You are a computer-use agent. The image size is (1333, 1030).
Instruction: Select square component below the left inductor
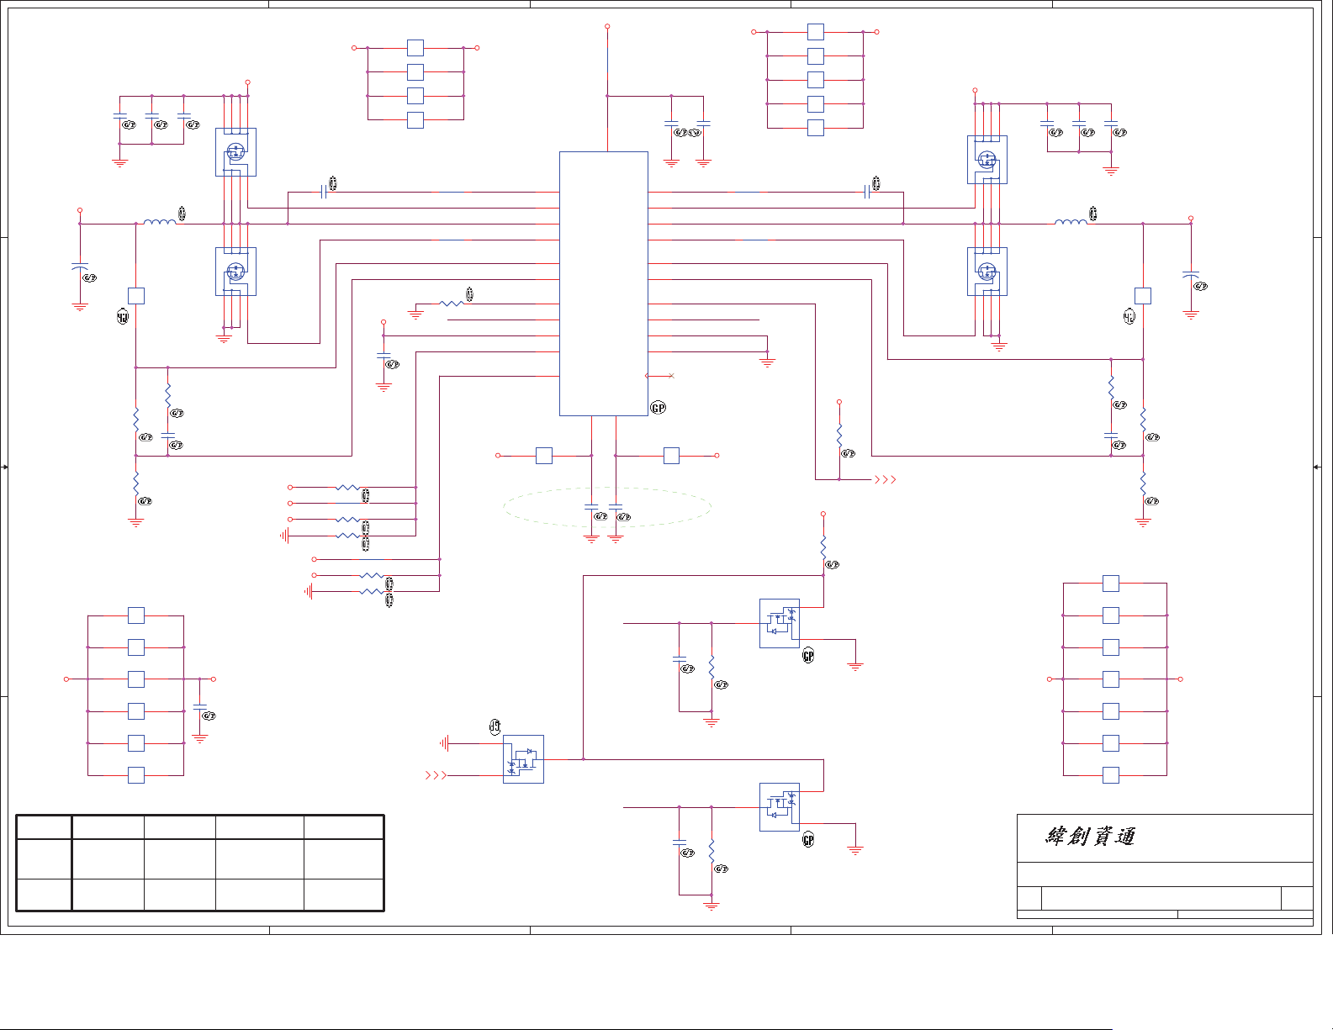[x=135, y=295]
